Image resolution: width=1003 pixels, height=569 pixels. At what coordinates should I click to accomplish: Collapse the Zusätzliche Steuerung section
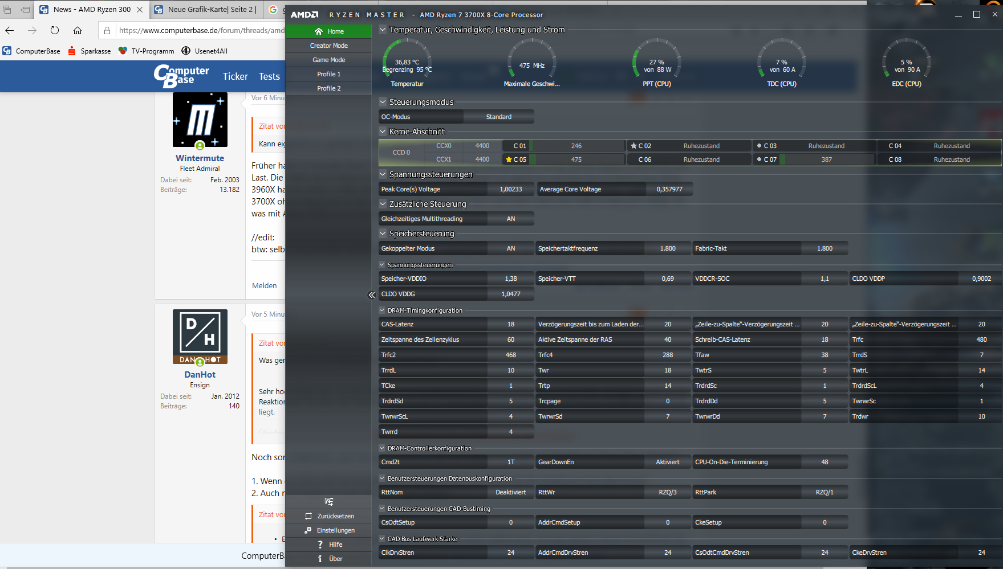pos(383,204)
